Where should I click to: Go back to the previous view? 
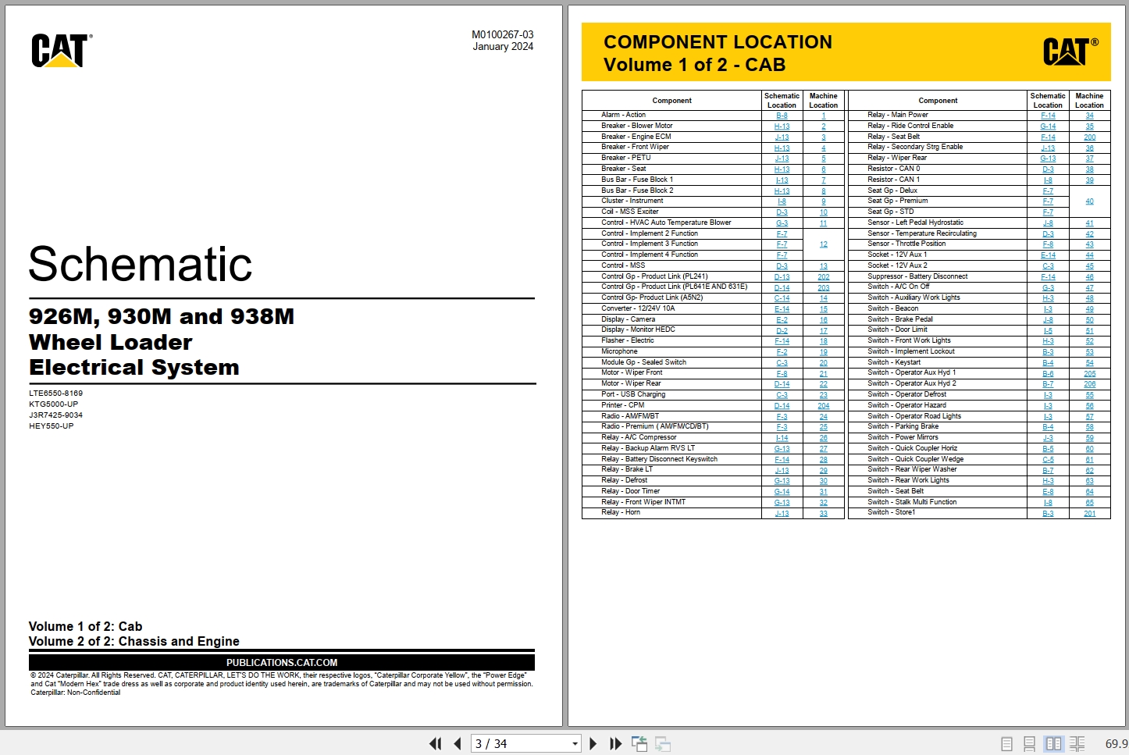[639, 744]
